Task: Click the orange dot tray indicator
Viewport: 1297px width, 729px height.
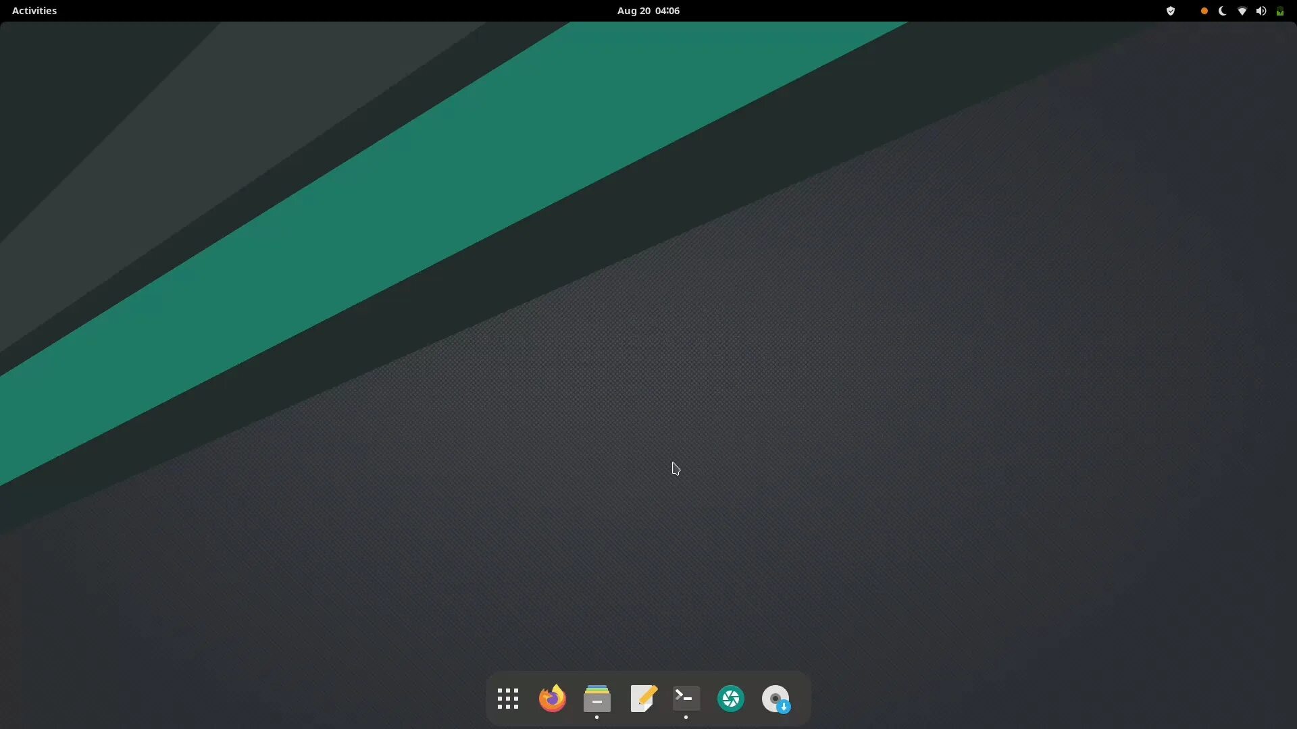Action: 1204,11
